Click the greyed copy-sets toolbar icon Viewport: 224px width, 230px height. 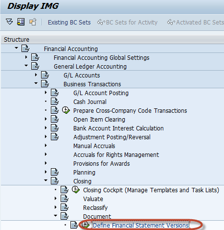click(33, 22)
